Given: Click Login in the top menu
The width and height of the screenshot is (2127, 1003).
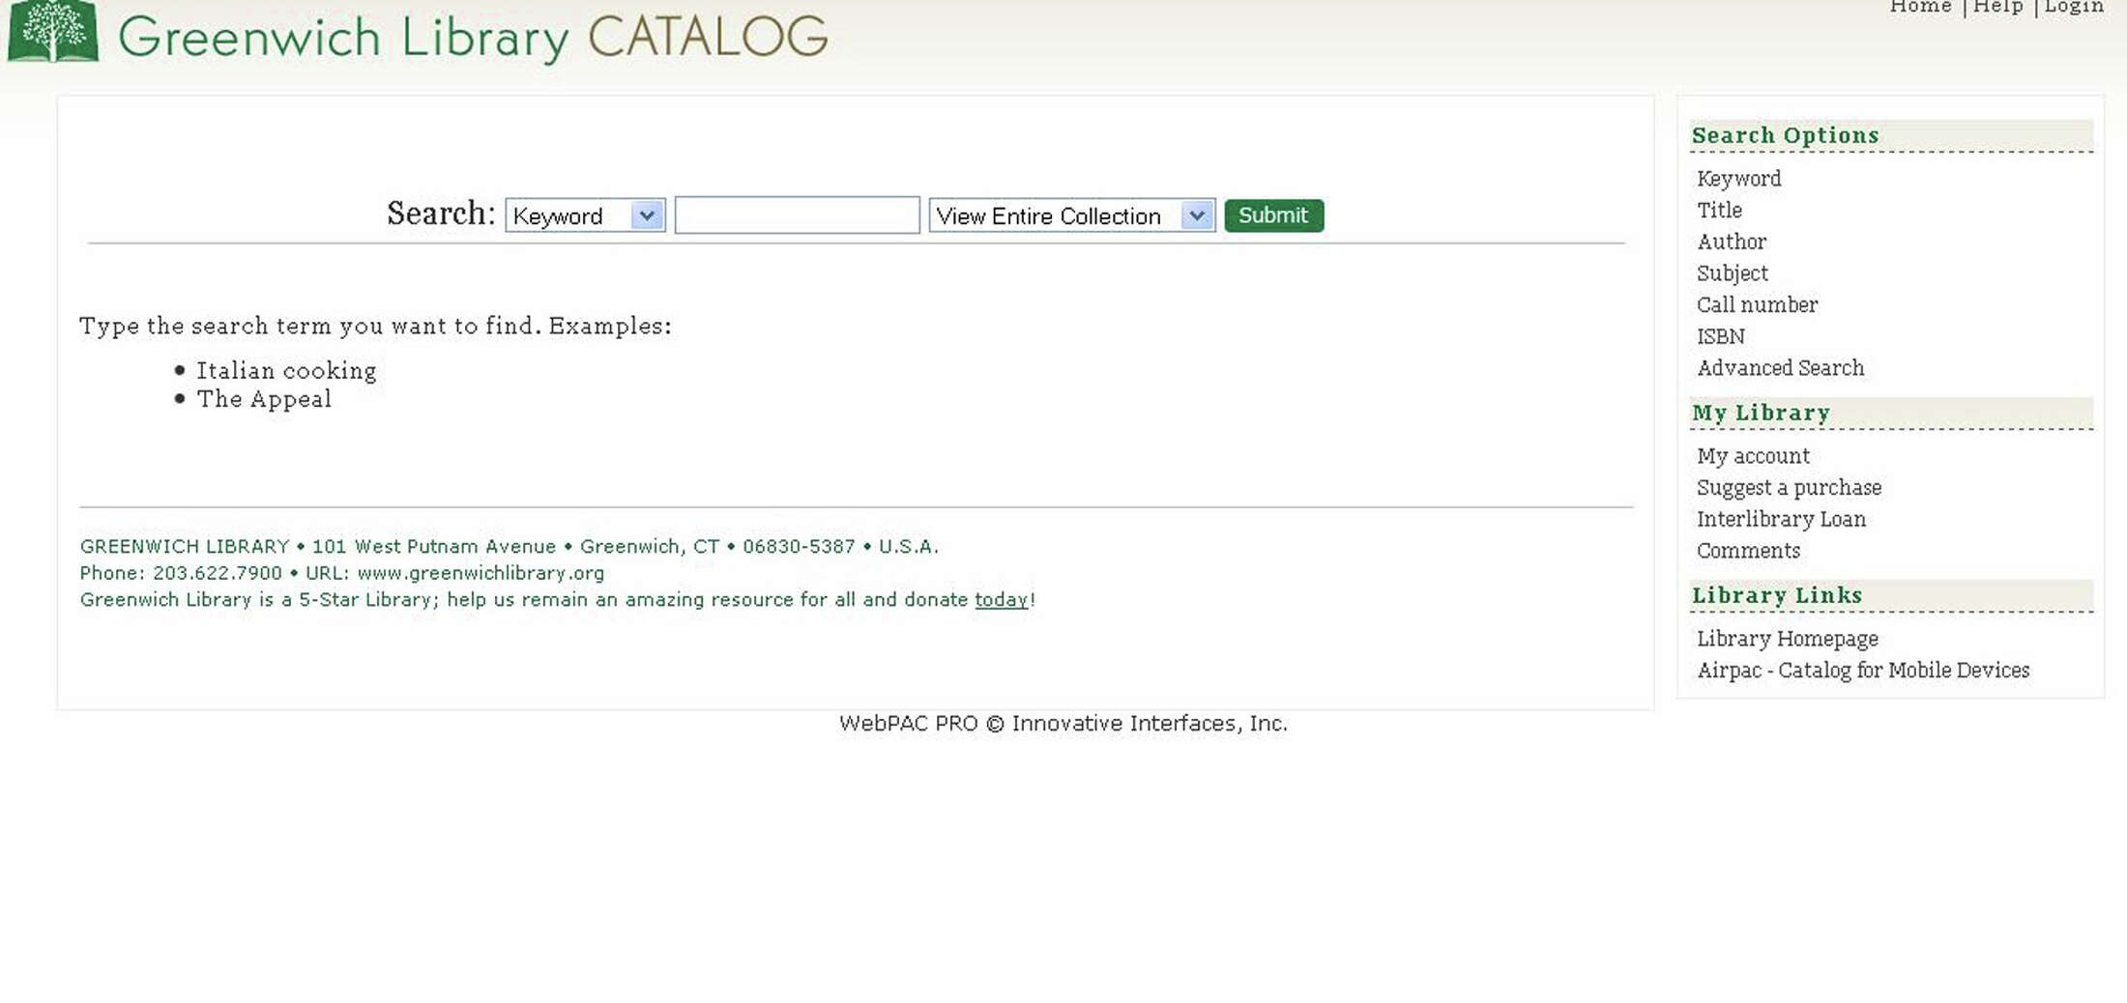Looking at the screenshot, I should click(2075, 5).
